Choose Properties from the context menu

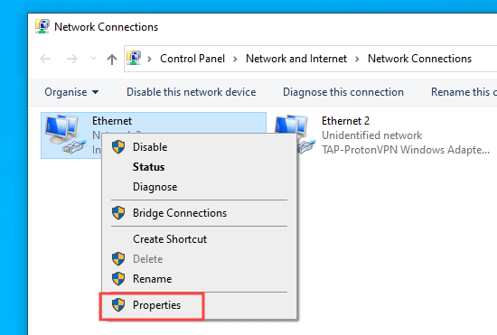point(156,305)
